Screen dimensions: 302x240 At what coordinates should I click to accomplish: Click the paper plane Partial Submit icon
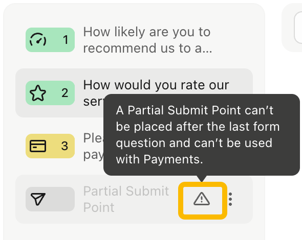click(x=38, y=199)
